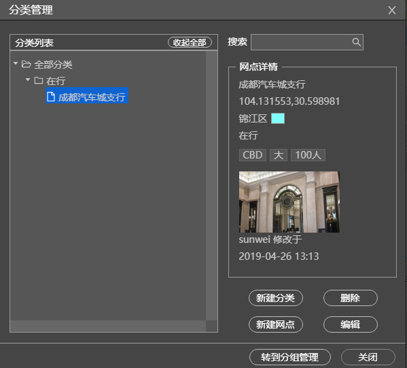Image resolution: width=407 pixels, height=368 pixels.
Task: Click the folder icon next to 在行
Action: 39,80
